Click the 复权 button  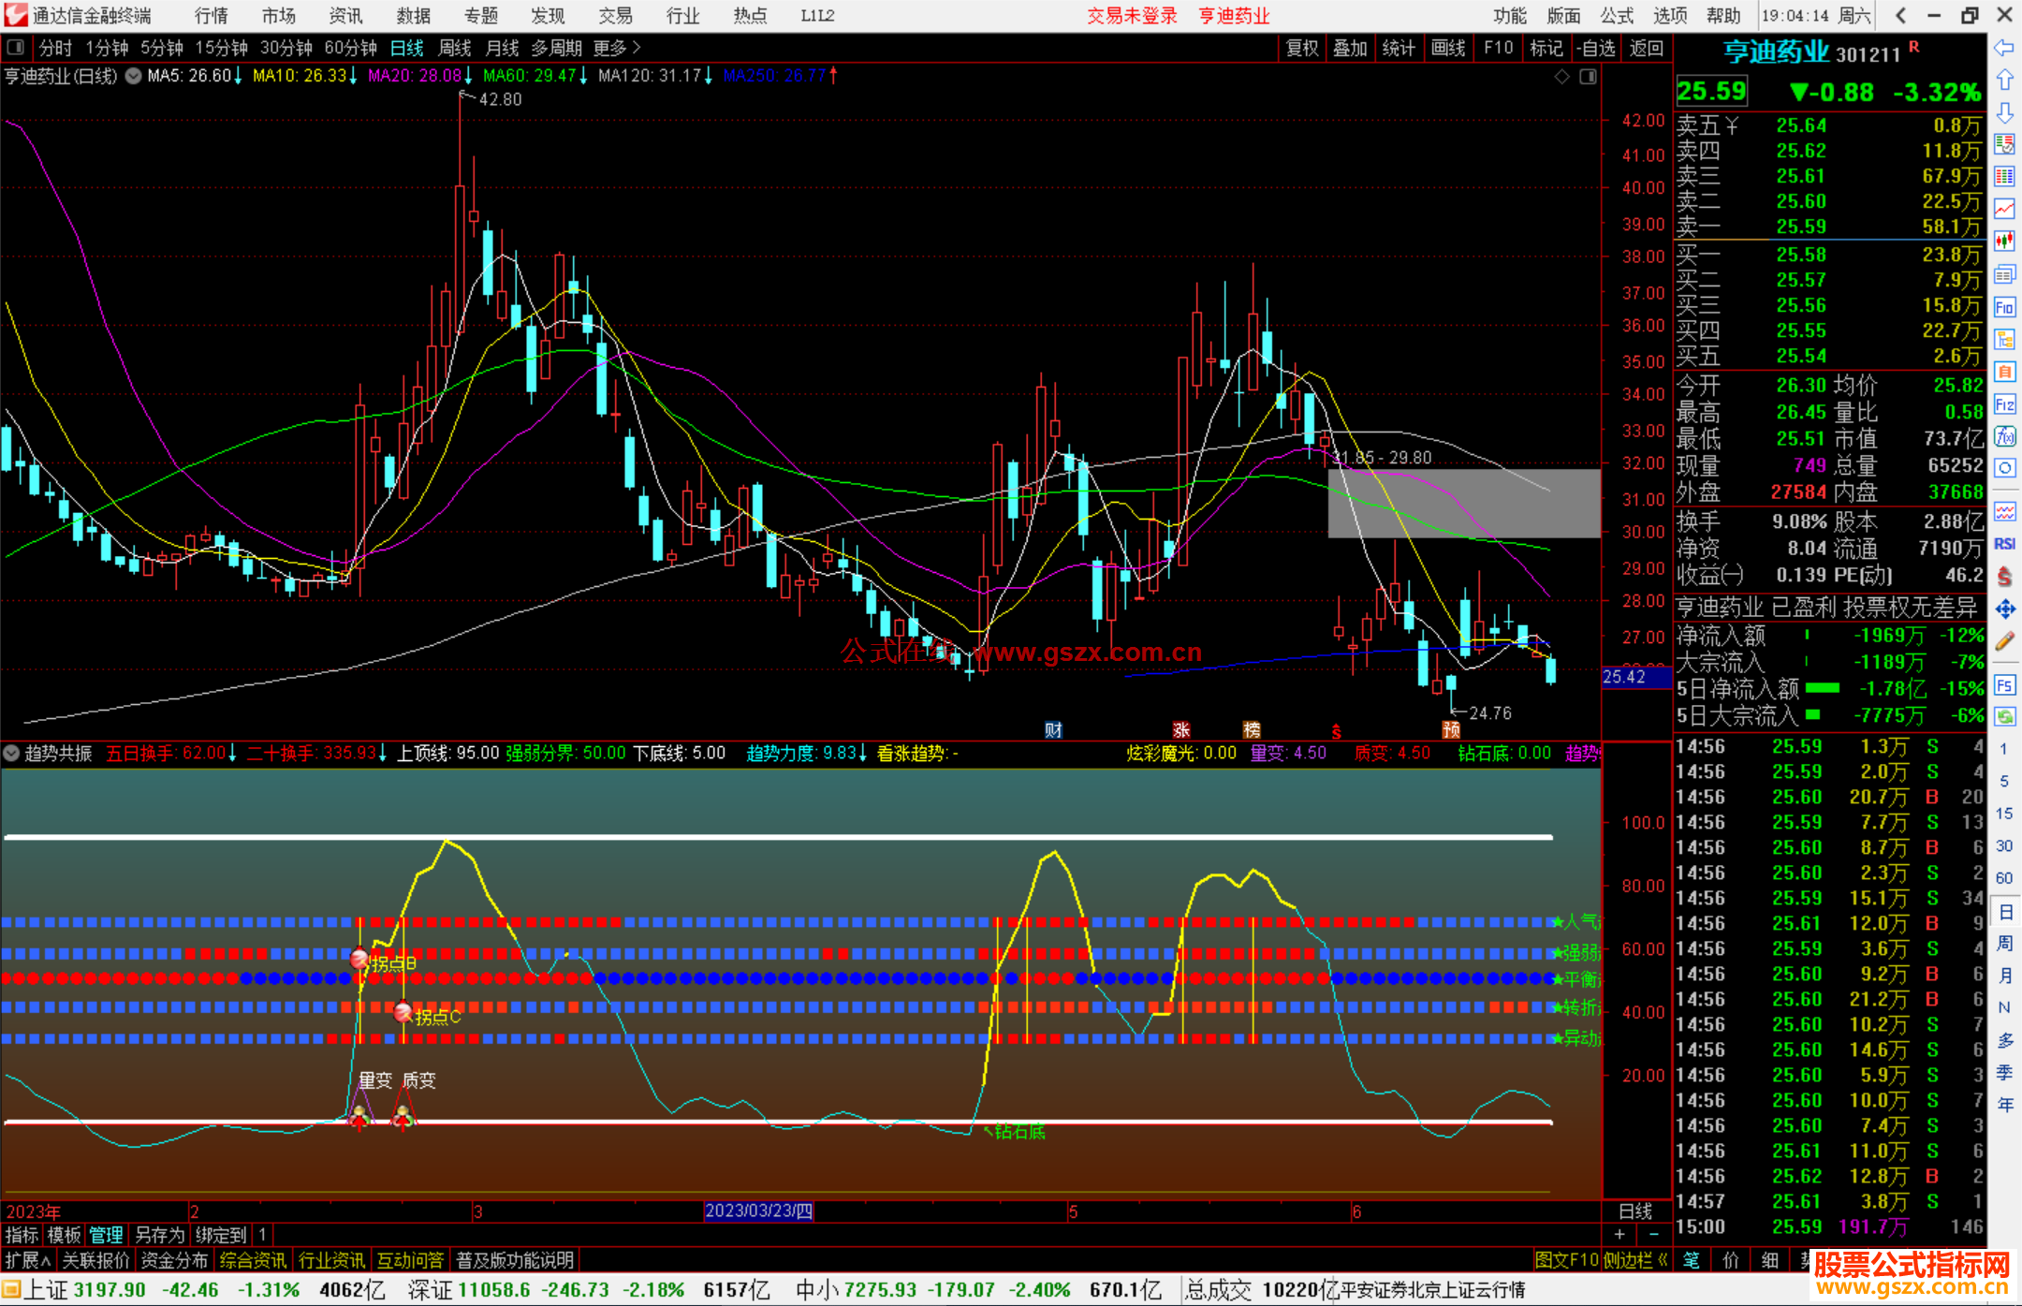coord(1301,48)
